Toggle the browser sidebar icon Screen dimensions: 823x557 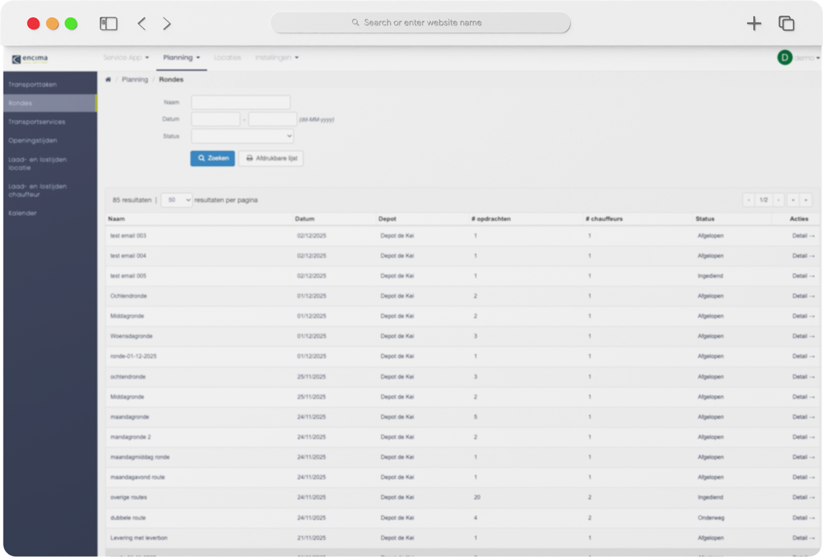tap(108, 24)
